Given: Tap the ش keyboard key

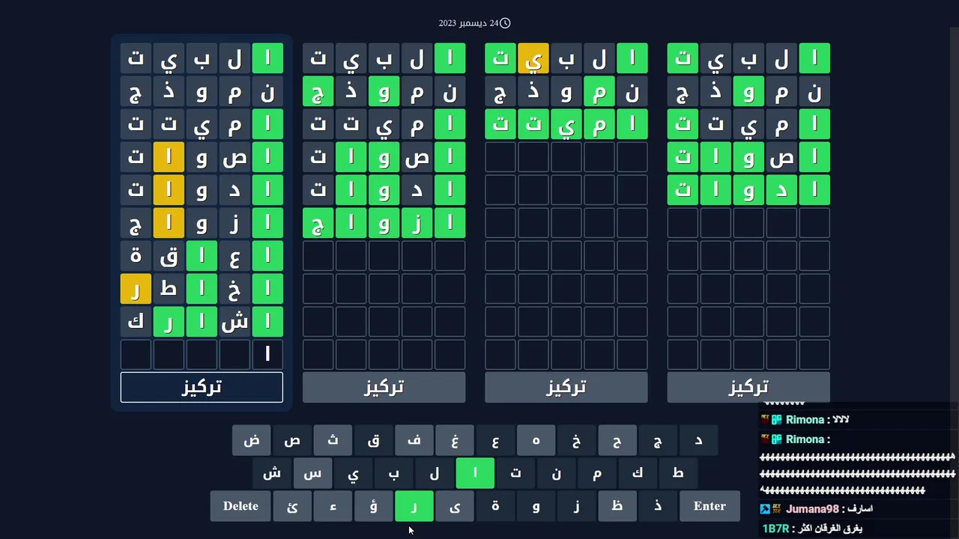Looking at the screenshot, I should [x=272, y=473].
